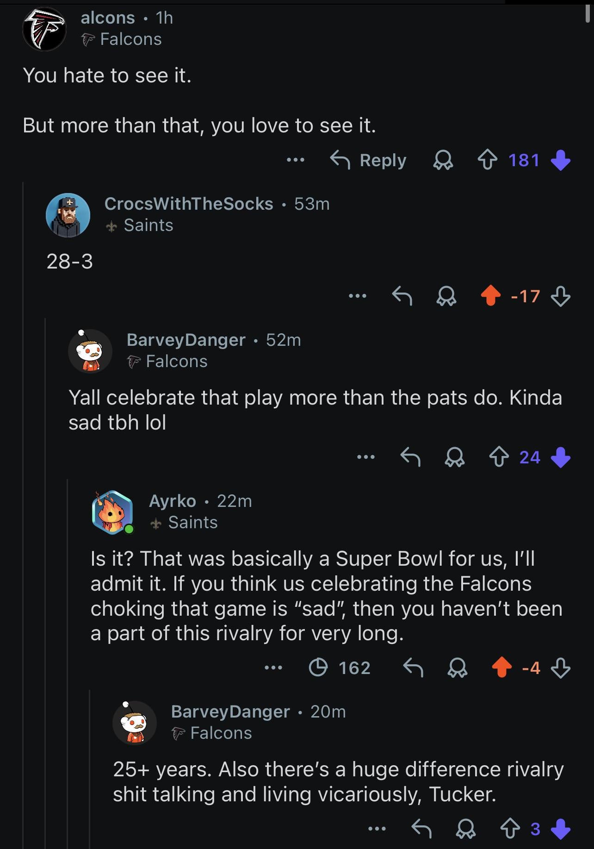Open CrocsWithTheSocks' user profile

[188, 204]
